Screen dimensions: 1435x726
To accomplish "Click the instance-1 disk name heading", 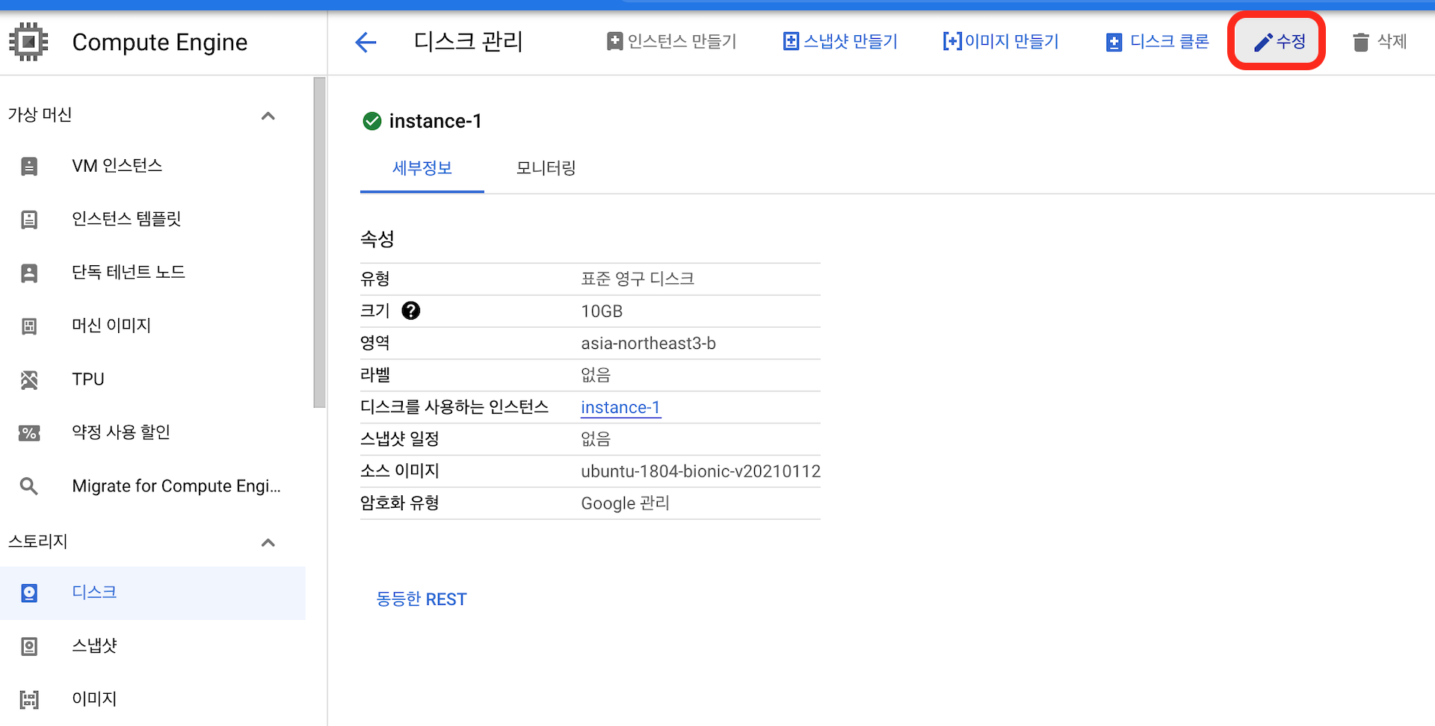I will [436, 121].
